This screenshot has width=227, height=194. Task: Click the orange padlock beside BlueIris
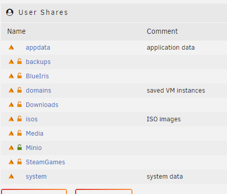pyautogui.click(x=19, y=76)
